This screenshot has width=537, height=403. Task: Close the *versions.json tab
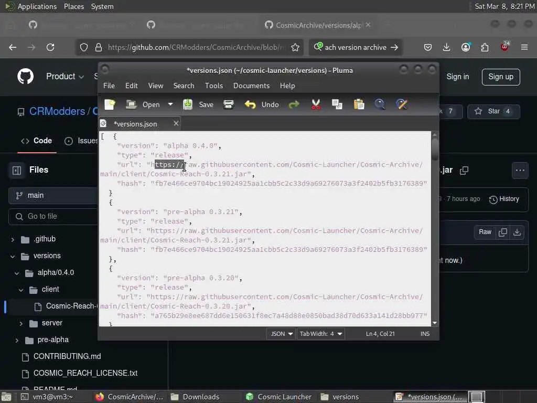176,123
